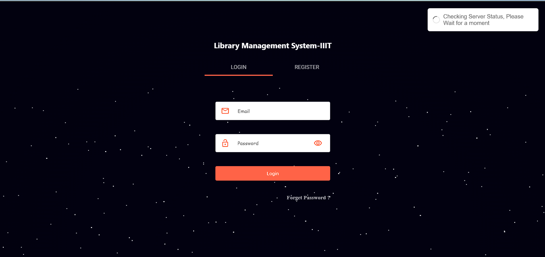
Task: Toggle password visibility with the eye icon
Action: coord(318,143)
